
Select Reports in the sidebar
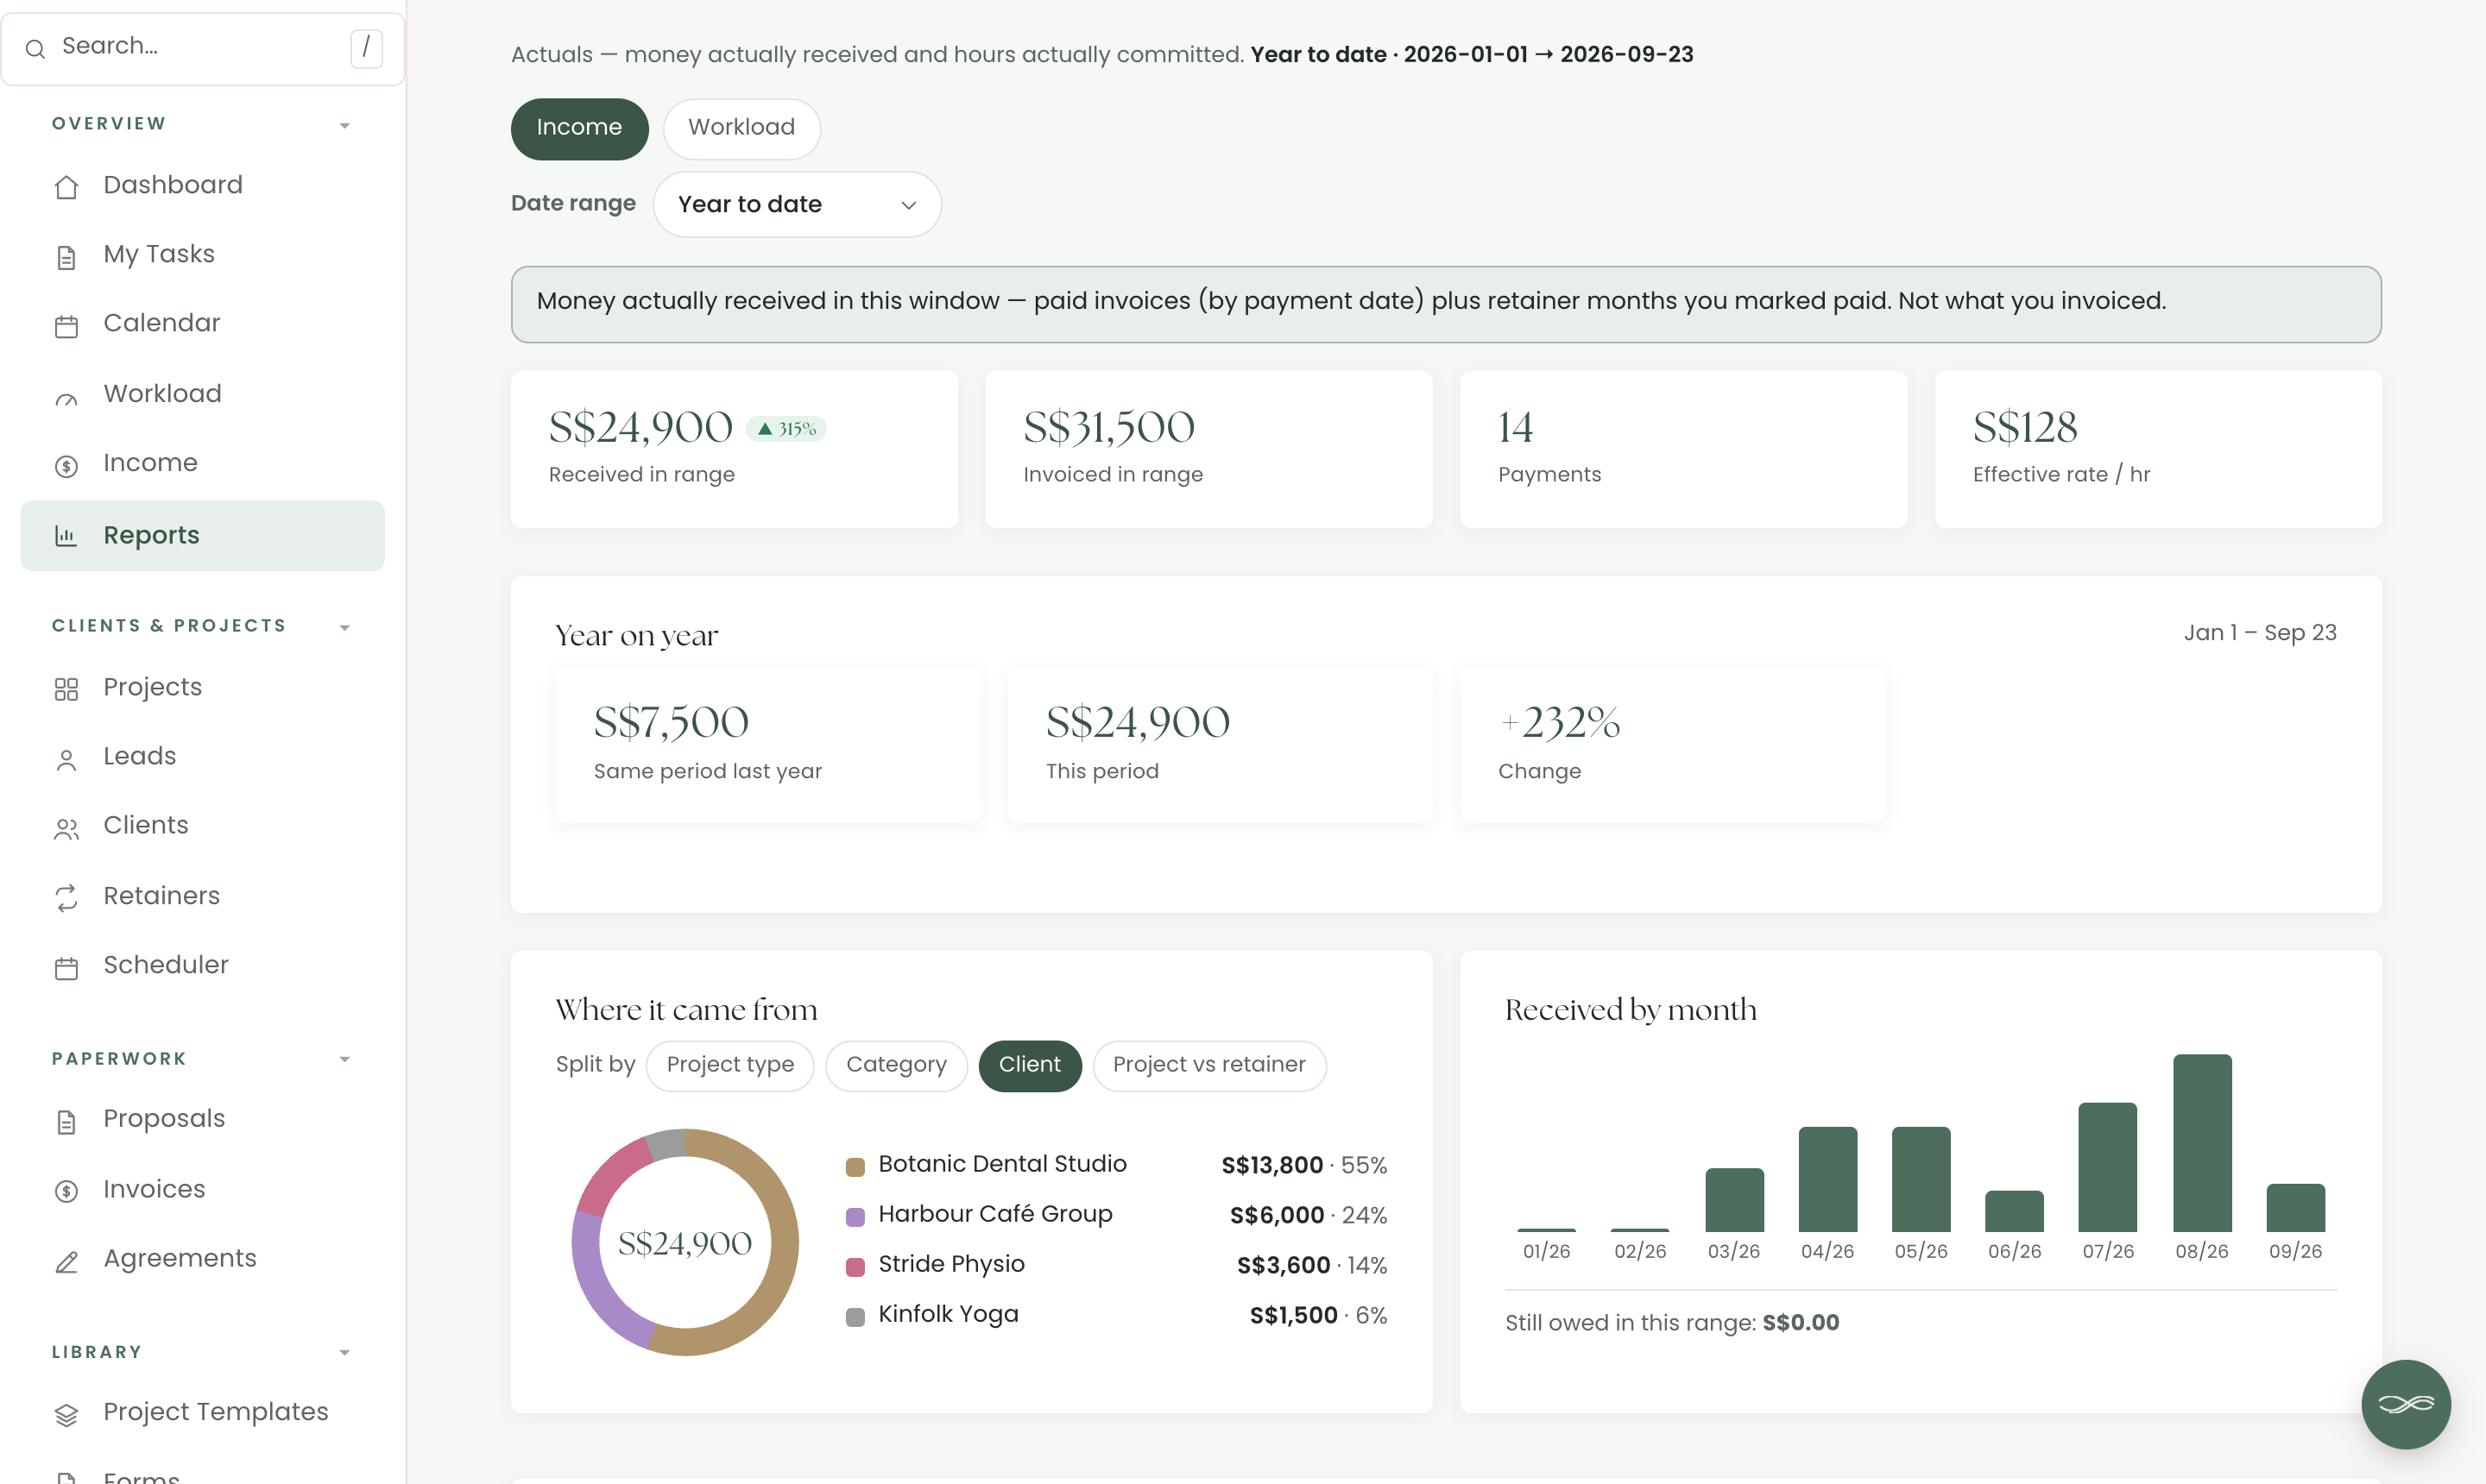pyautogui.click(x=202, y=535)
